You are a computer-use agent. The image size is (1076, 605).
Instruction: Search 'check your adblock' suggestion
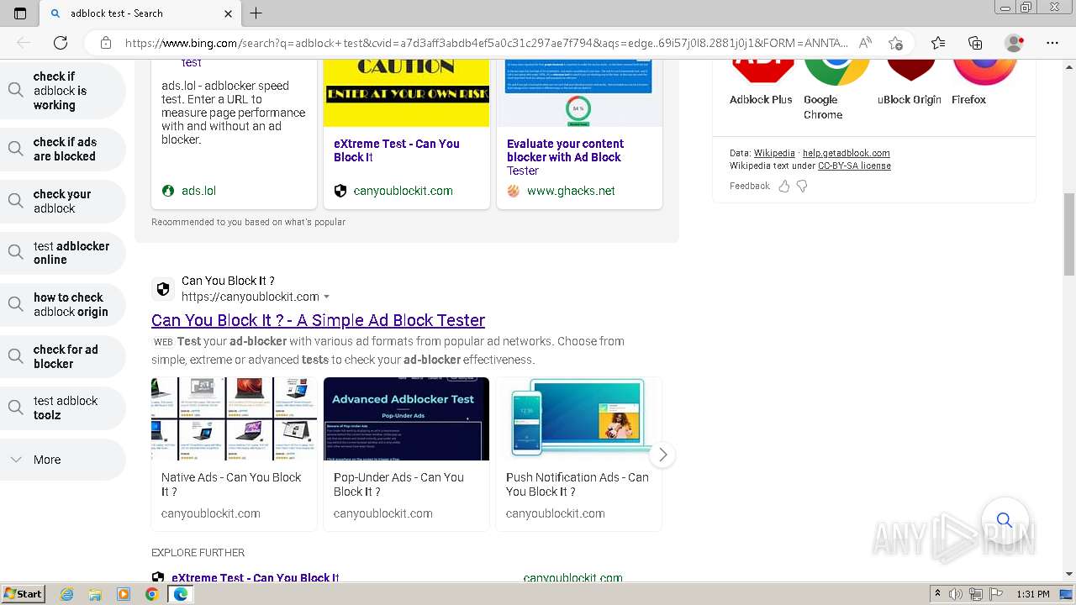(63, 201)
